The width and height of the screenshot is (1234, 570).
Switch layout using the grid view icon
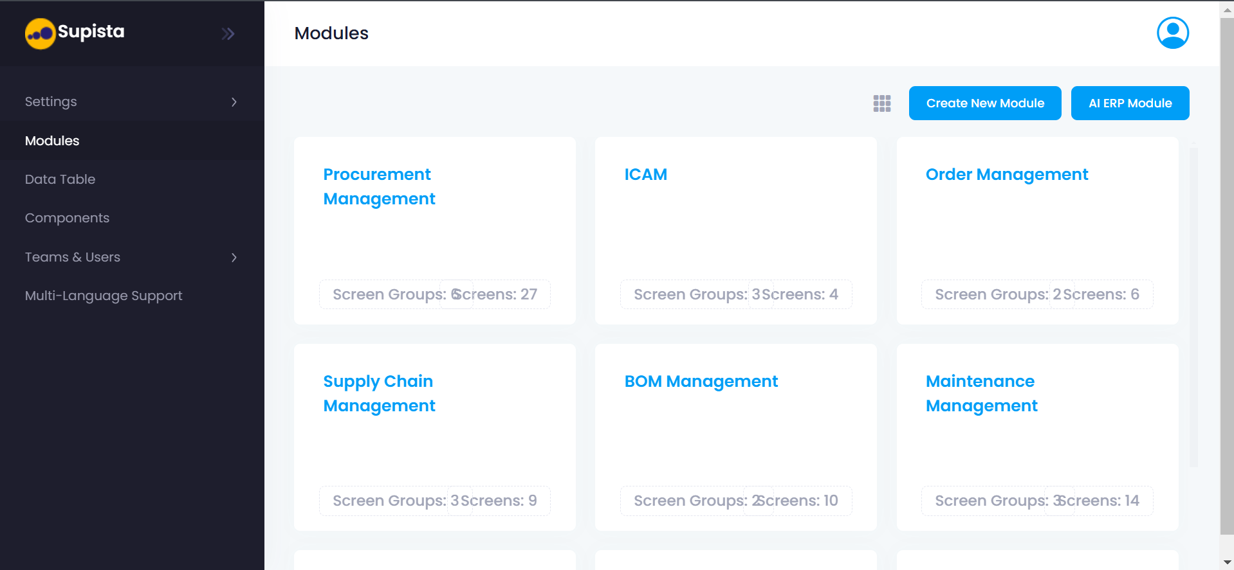[x=881, y=103]
